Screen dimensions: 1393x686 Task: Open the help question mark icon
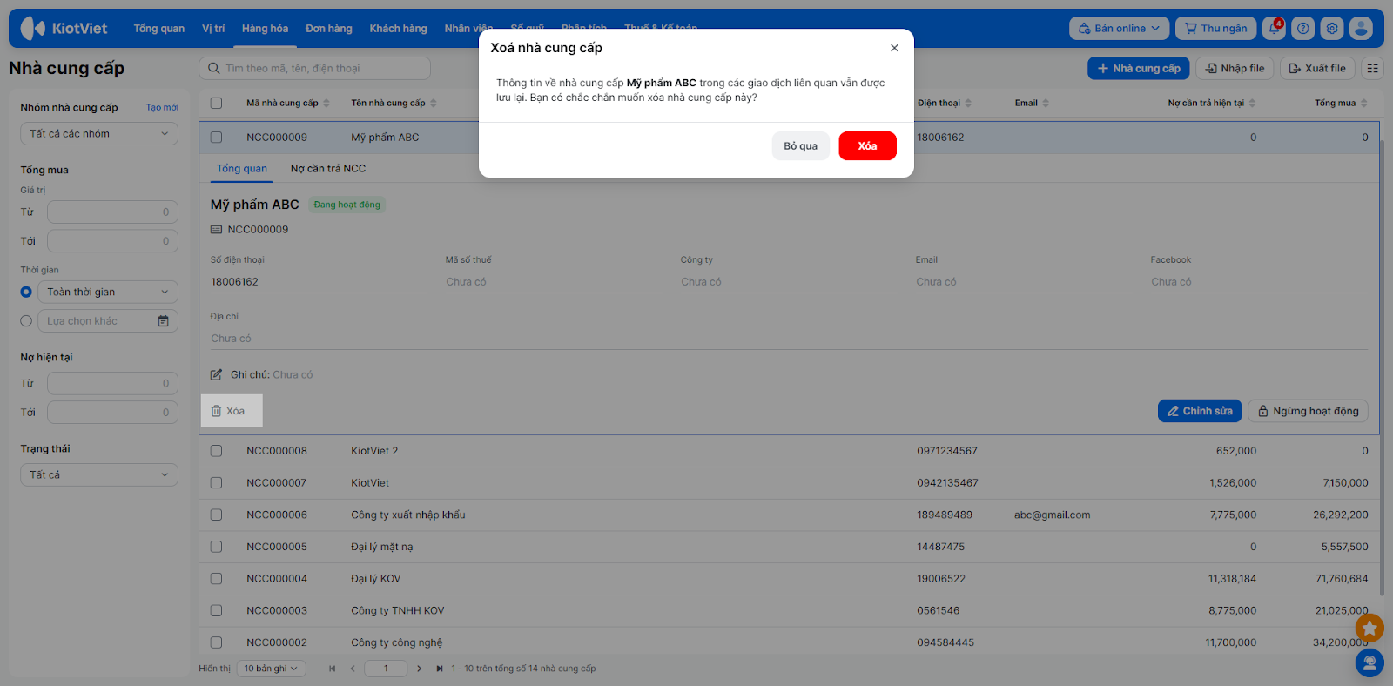(x=1303, y=29)
